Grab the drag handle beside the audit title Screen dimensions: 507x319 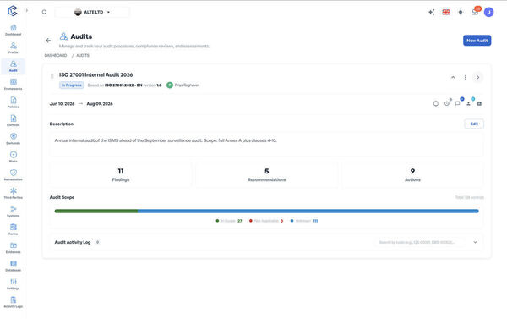(52, 76)
